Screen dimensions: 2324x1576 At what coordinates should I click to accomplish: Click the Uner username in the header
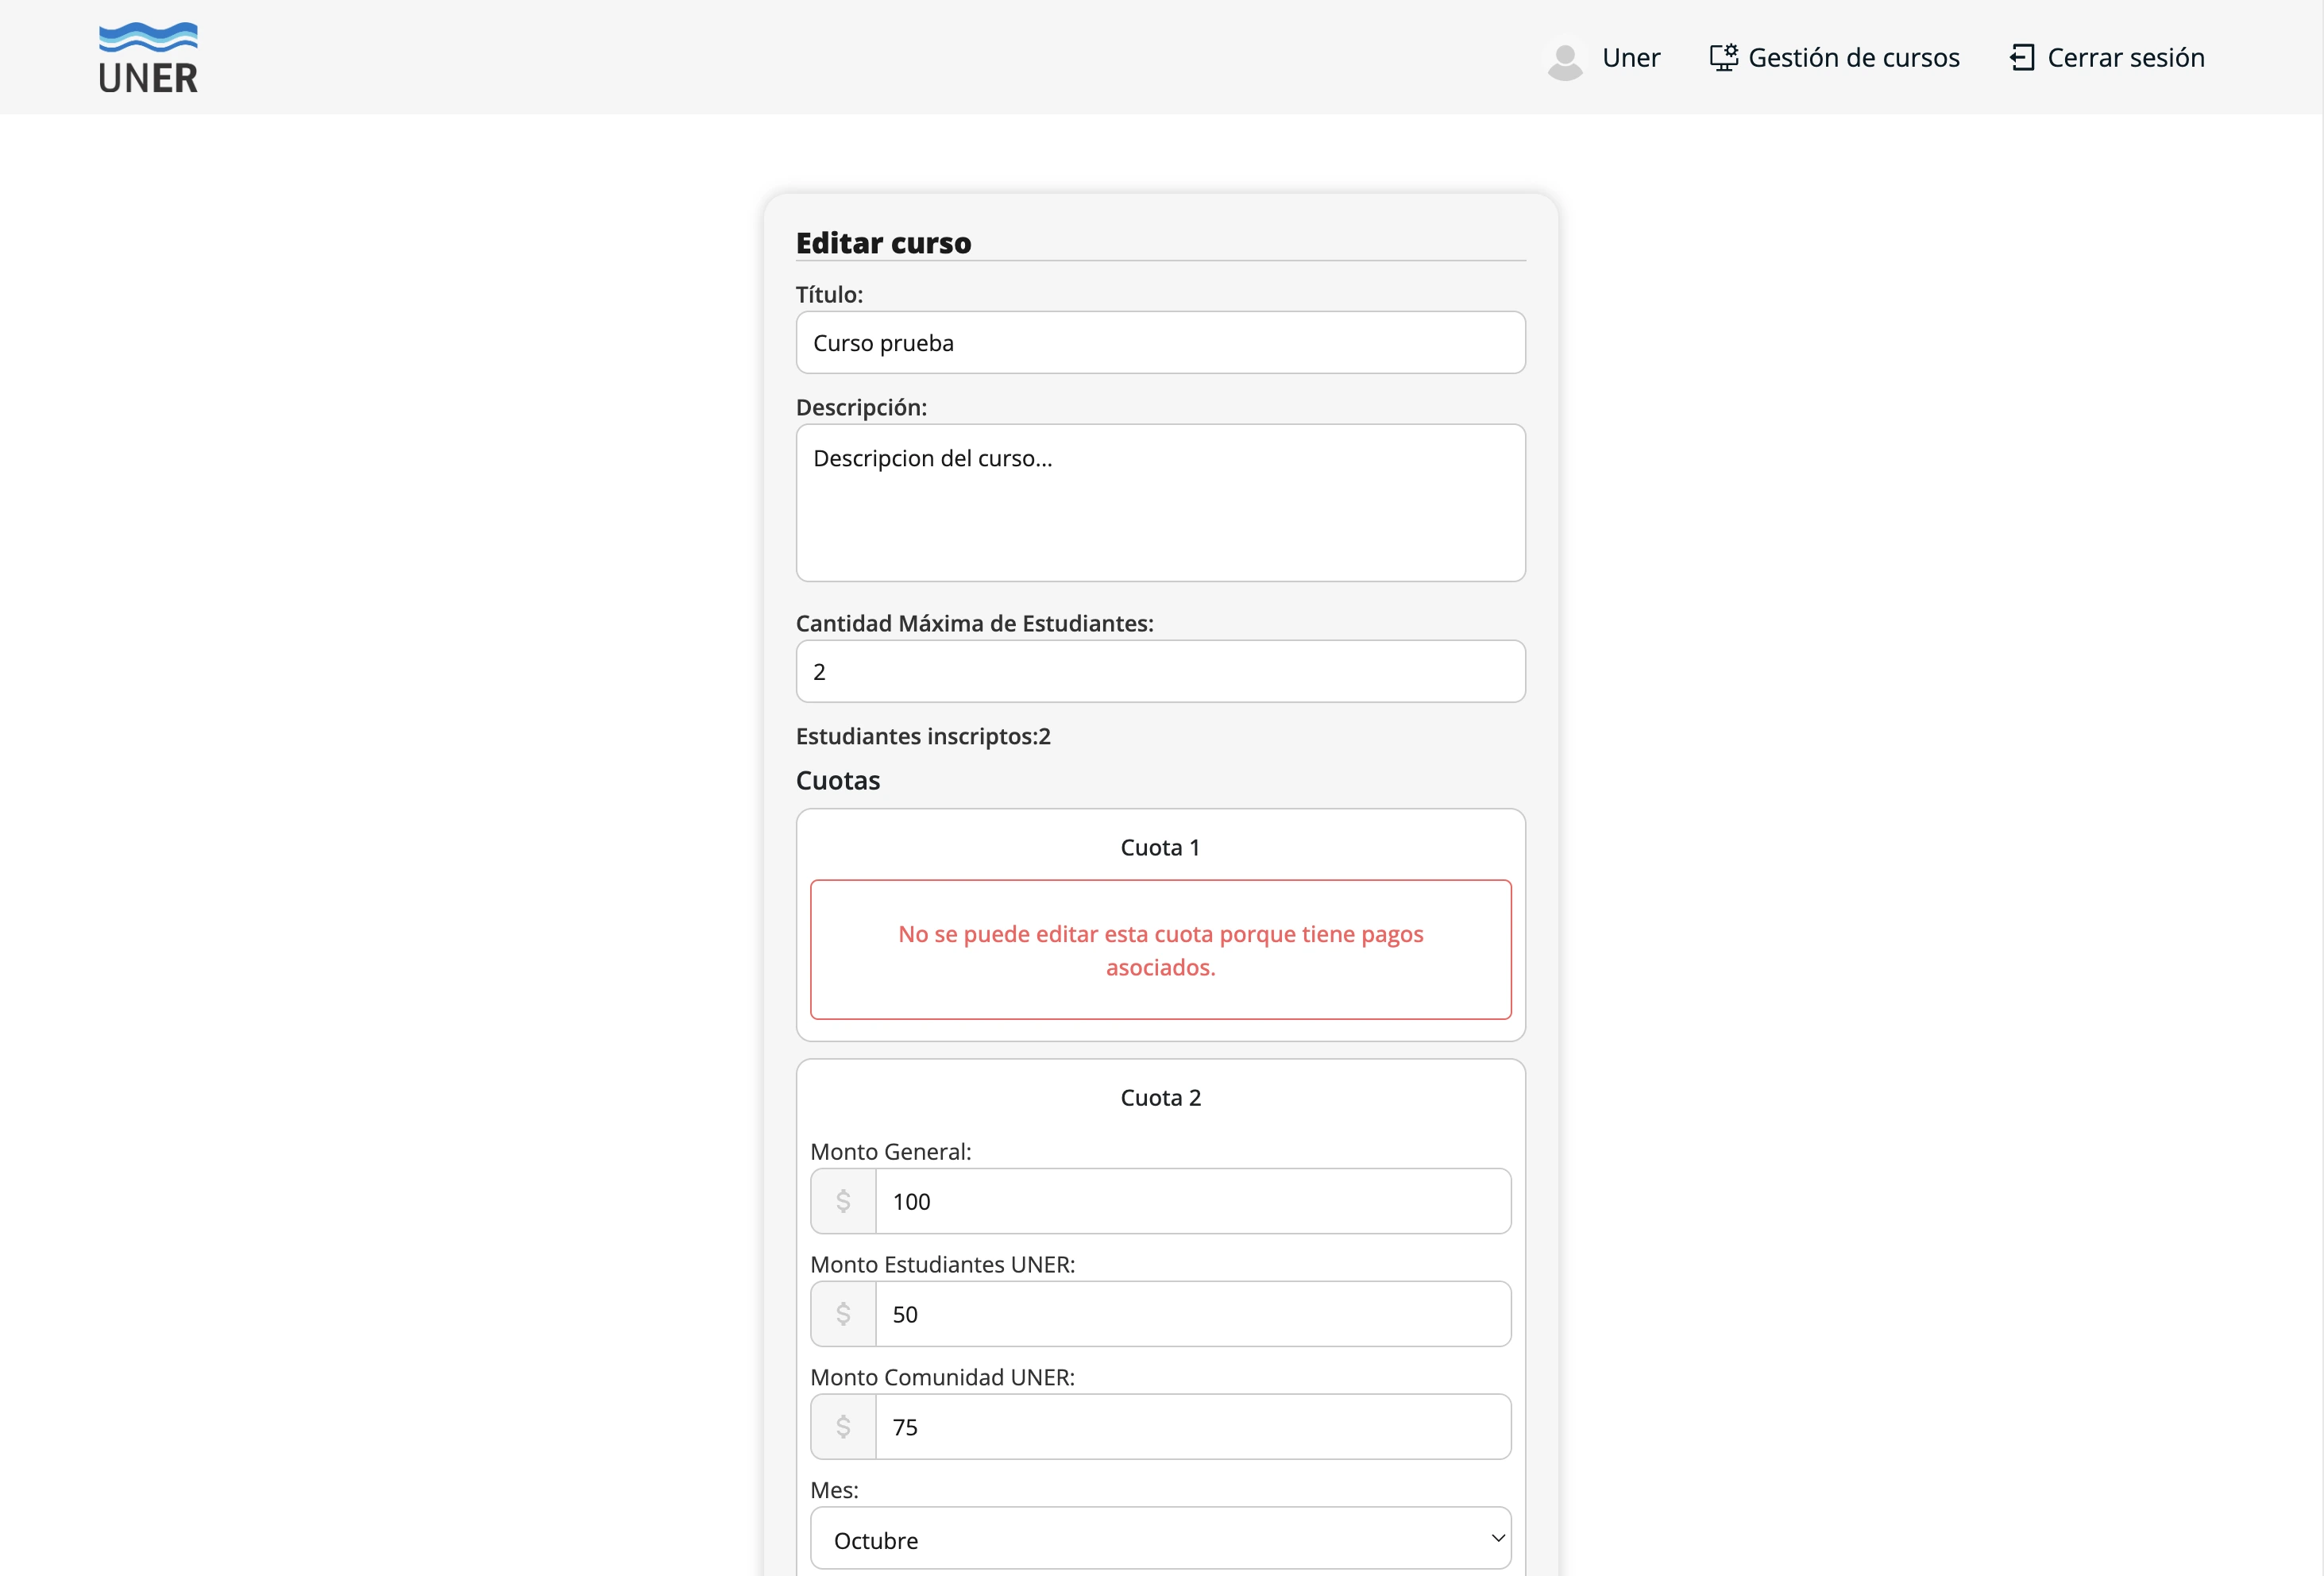pos(1631,57)
